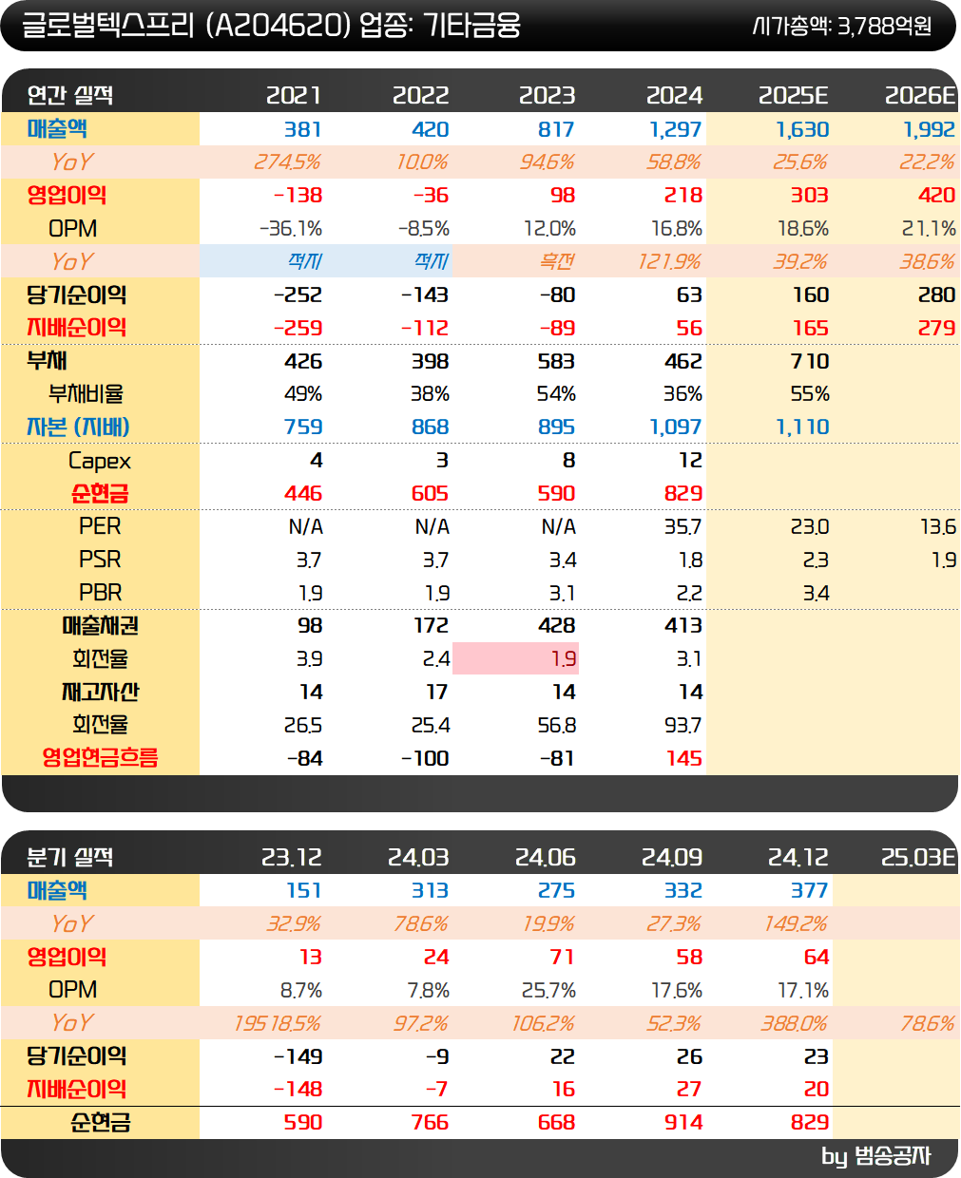The height and width of the screenshot is (1178, 961).
Task: Click the annual 영업이익 value 420
Action: click(936, 195)
